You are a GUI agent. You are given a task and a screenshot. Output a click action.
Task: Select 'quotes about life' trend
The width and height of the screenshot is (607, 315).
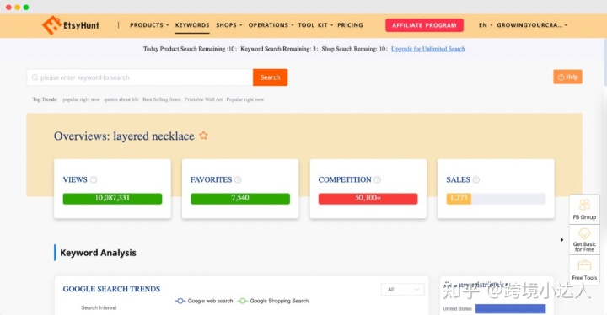[x=121, y=99]
